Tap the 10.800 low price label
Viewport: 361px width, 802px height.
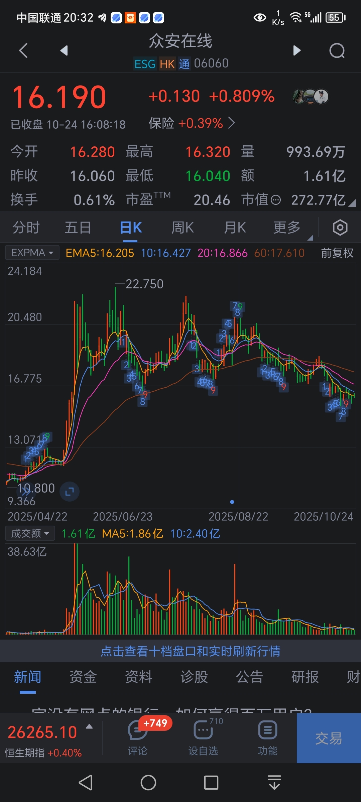(x=36, y=488)
